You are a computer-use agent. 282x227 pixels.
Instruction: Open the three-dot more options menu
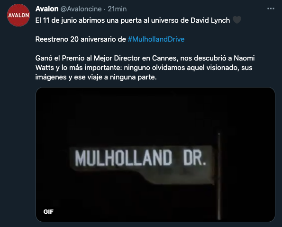pyautogui.click(x=271, y=9)
